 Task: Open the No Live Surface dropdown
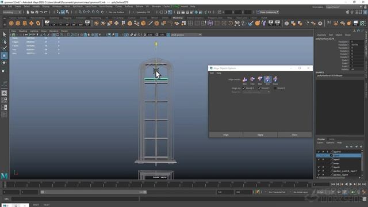117,12
